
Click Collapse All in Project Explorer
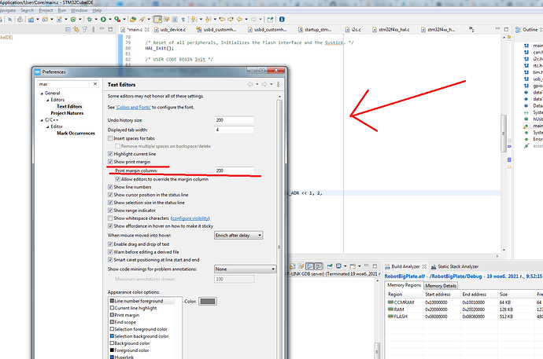coord(68,30)
